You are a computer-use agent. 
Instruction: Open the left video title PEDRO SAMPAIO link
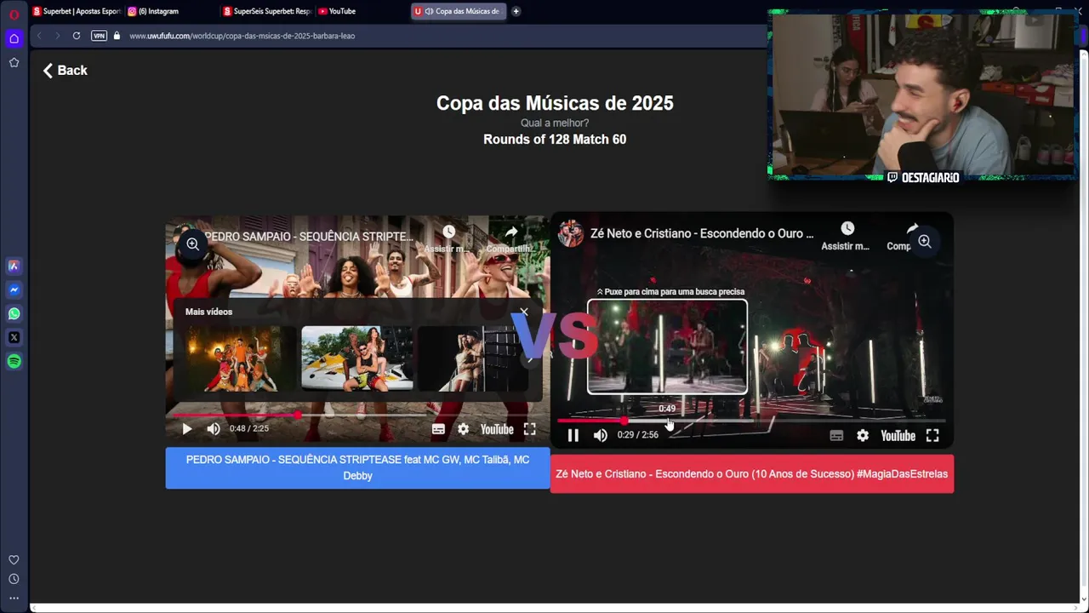click(309, 236)
